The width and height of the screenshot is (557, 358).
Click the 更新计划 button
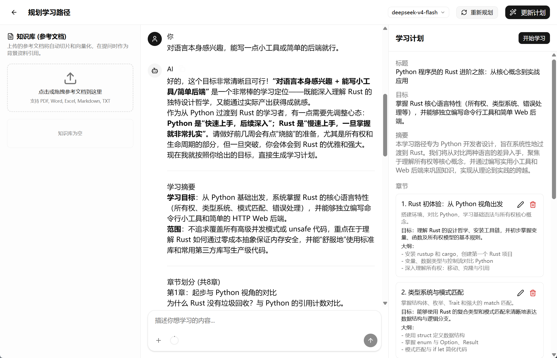coord(527,12)
